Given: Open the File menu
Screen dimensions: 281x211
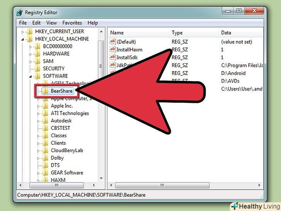Looking at the screenshot, I should click(23, 23).
